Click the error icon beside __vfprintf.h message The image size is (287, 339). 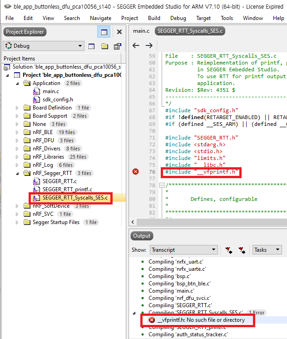(x=152, y=320)
